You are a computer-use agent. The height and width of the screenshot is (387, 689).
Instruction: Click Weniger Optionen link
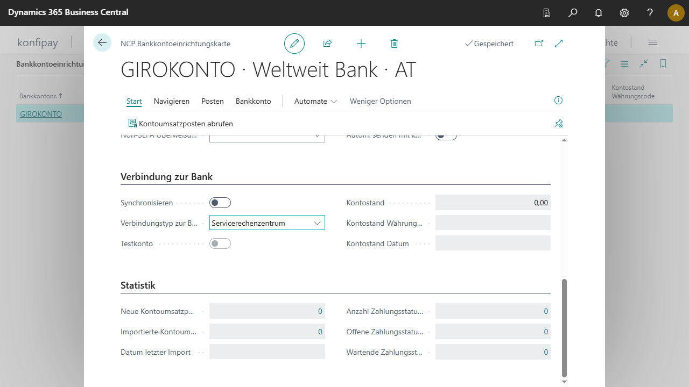(381, 101)
